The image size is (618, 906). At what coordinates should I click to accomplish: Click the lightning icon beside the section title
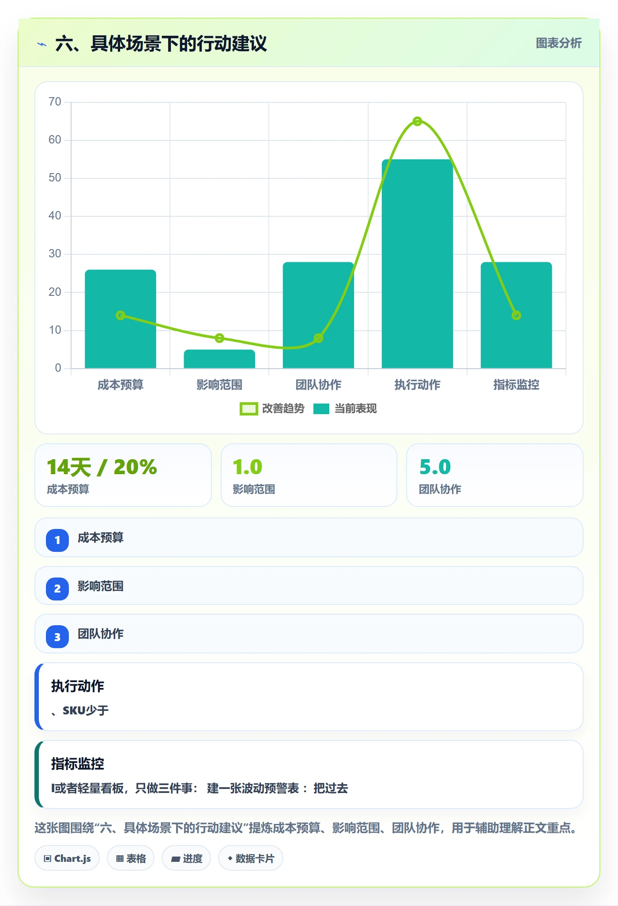[42, 44]
